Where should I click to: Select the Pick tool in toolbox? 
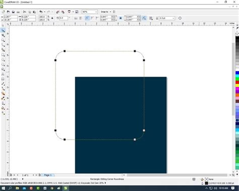click(x=3, y=26)
